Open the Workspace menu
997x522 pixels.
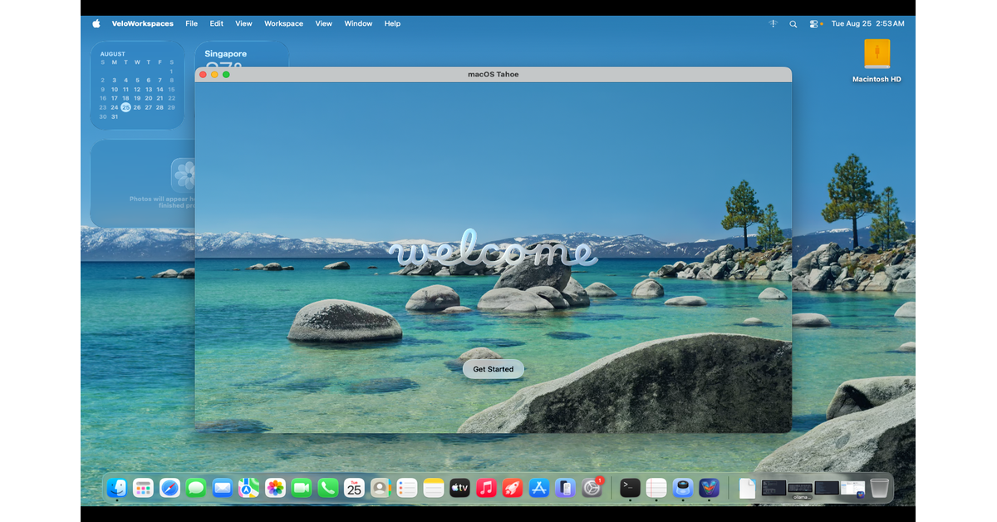[283, 23]
